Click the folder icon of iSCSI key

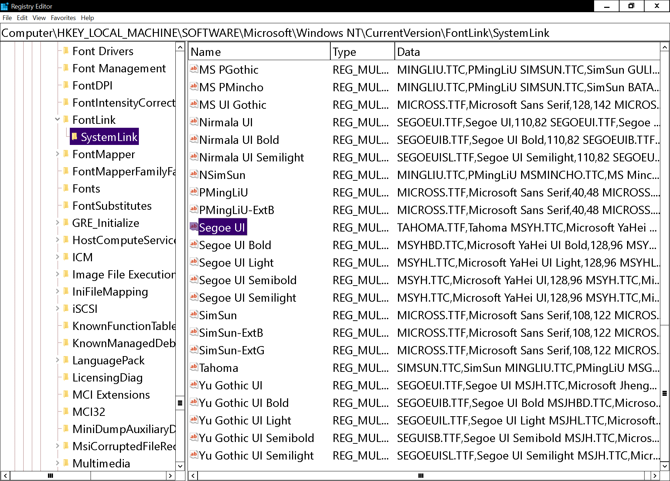(66, 308)
